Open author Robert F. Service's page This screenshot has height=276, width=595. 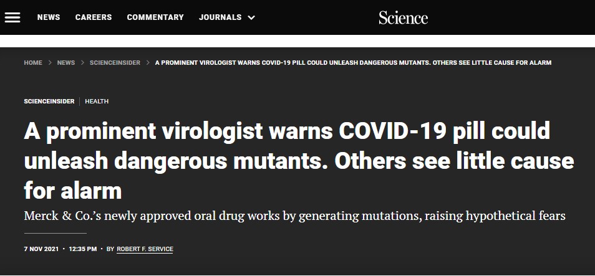[x=145, y=249]
